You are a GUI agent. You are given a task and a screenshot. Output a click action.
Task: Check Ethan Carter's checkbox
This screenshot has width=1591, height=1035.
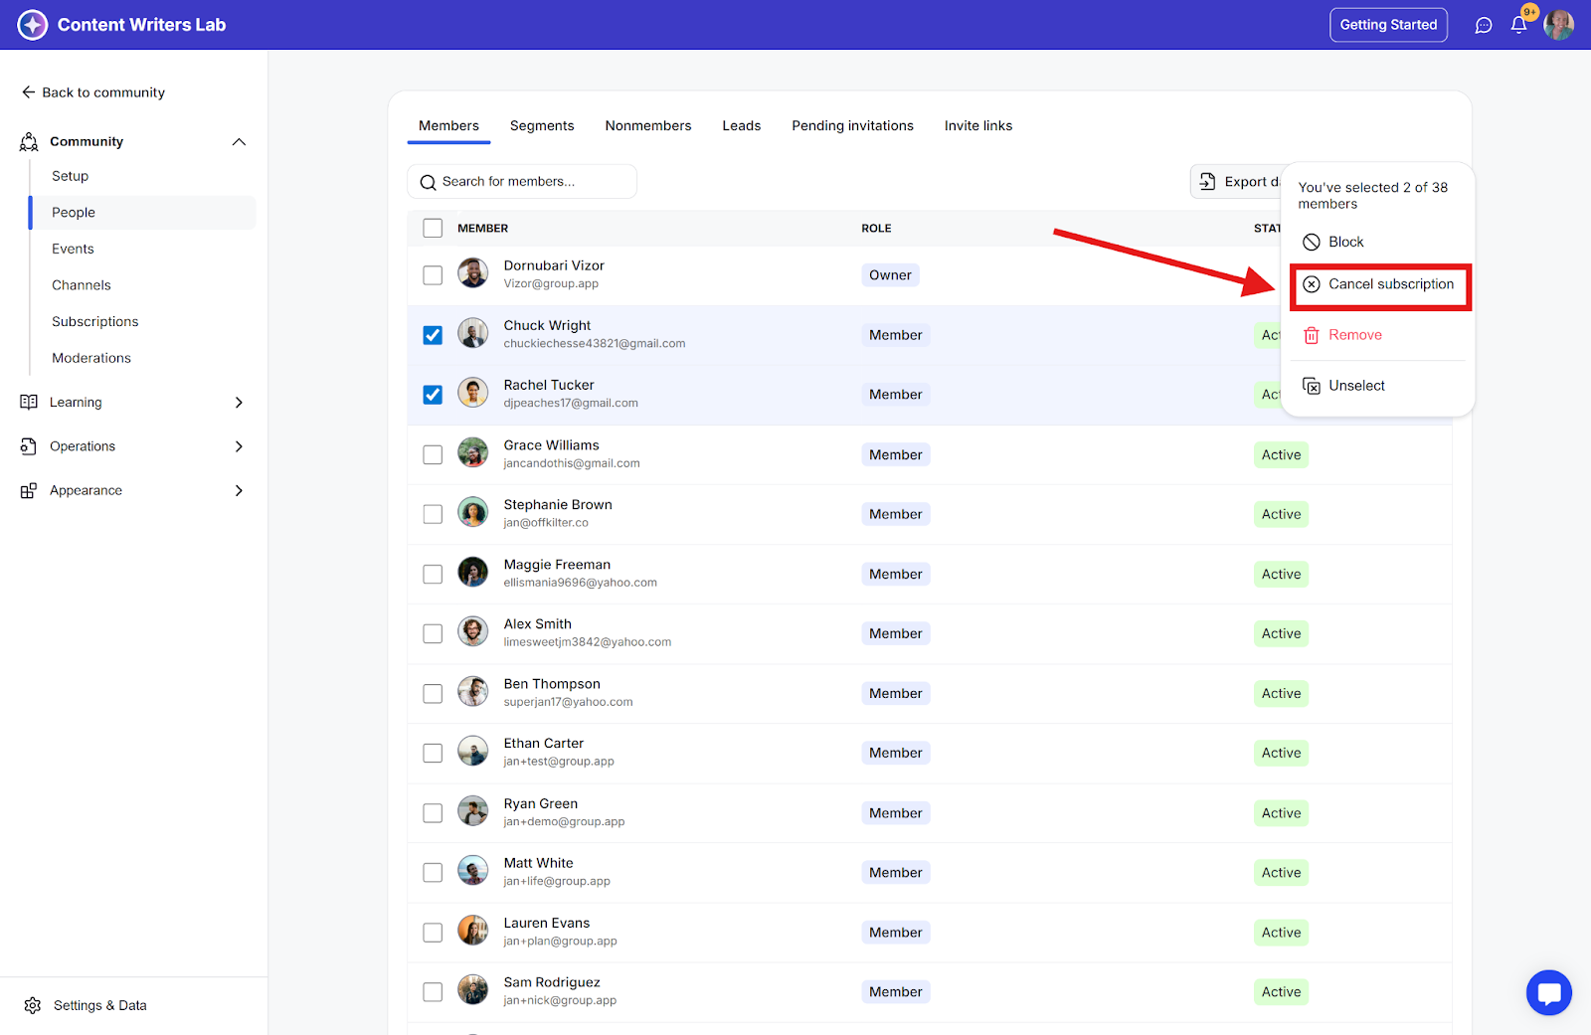pos(433,754)
